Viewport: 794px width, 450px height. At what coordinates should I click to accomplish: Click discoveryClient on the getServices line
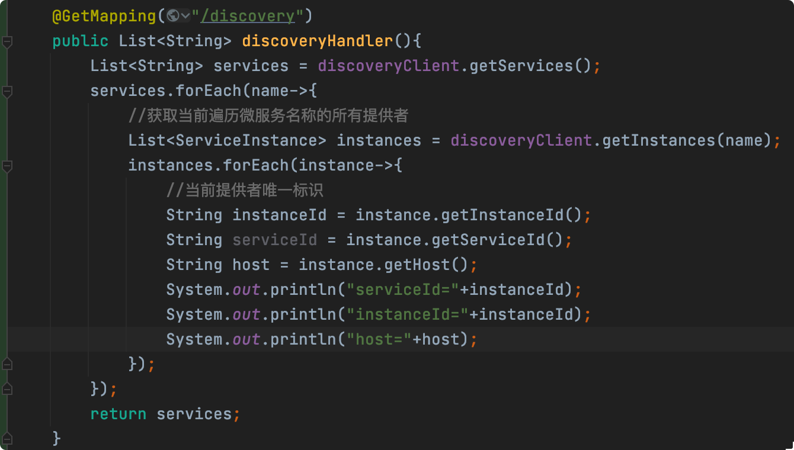click(389, 66)
